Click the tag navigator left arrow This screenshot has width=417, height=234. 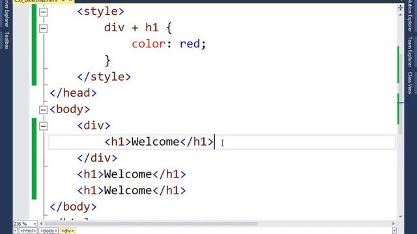[16, 231]
